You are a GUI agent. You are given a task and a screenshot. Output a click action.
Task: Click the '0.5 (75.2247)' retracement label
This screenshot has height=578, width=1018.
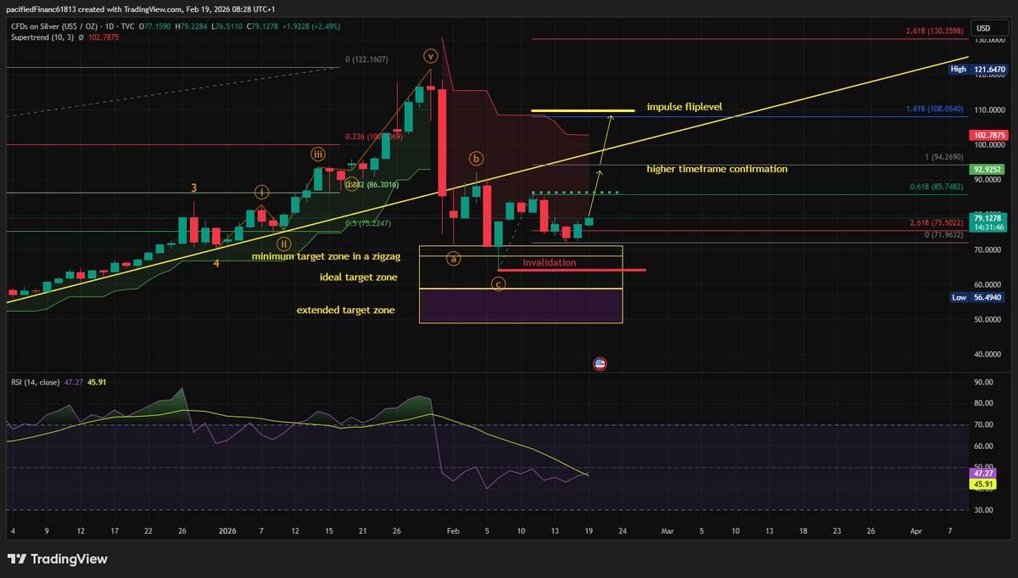367,222
